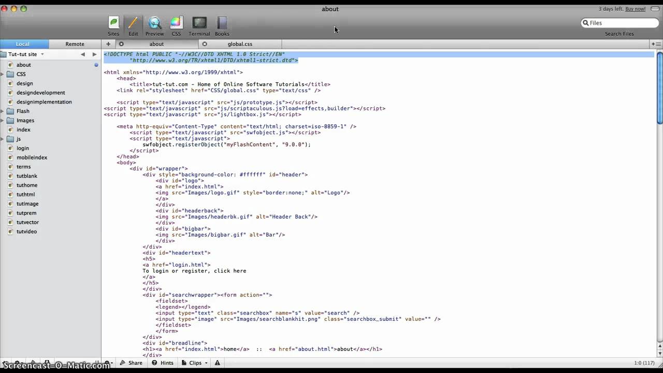
Task: Click the Share button
Action: (131, 363)
